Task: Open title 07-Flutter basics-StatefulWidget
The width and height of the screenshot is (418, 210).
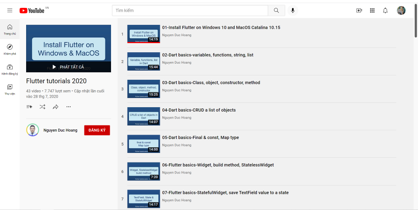Action: point(225,193)
